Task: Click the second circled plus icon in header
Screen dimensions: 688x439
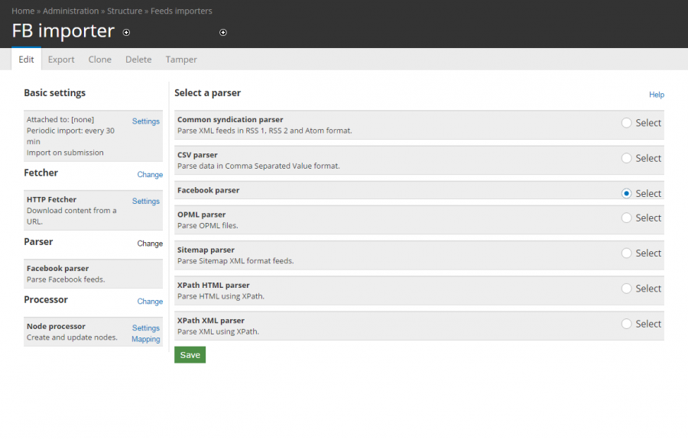Action: [223, 32]
